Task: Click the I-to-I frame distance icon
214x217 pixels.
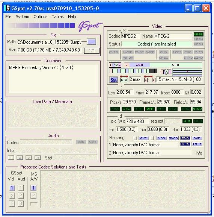Action: click(x=150, y=79)
